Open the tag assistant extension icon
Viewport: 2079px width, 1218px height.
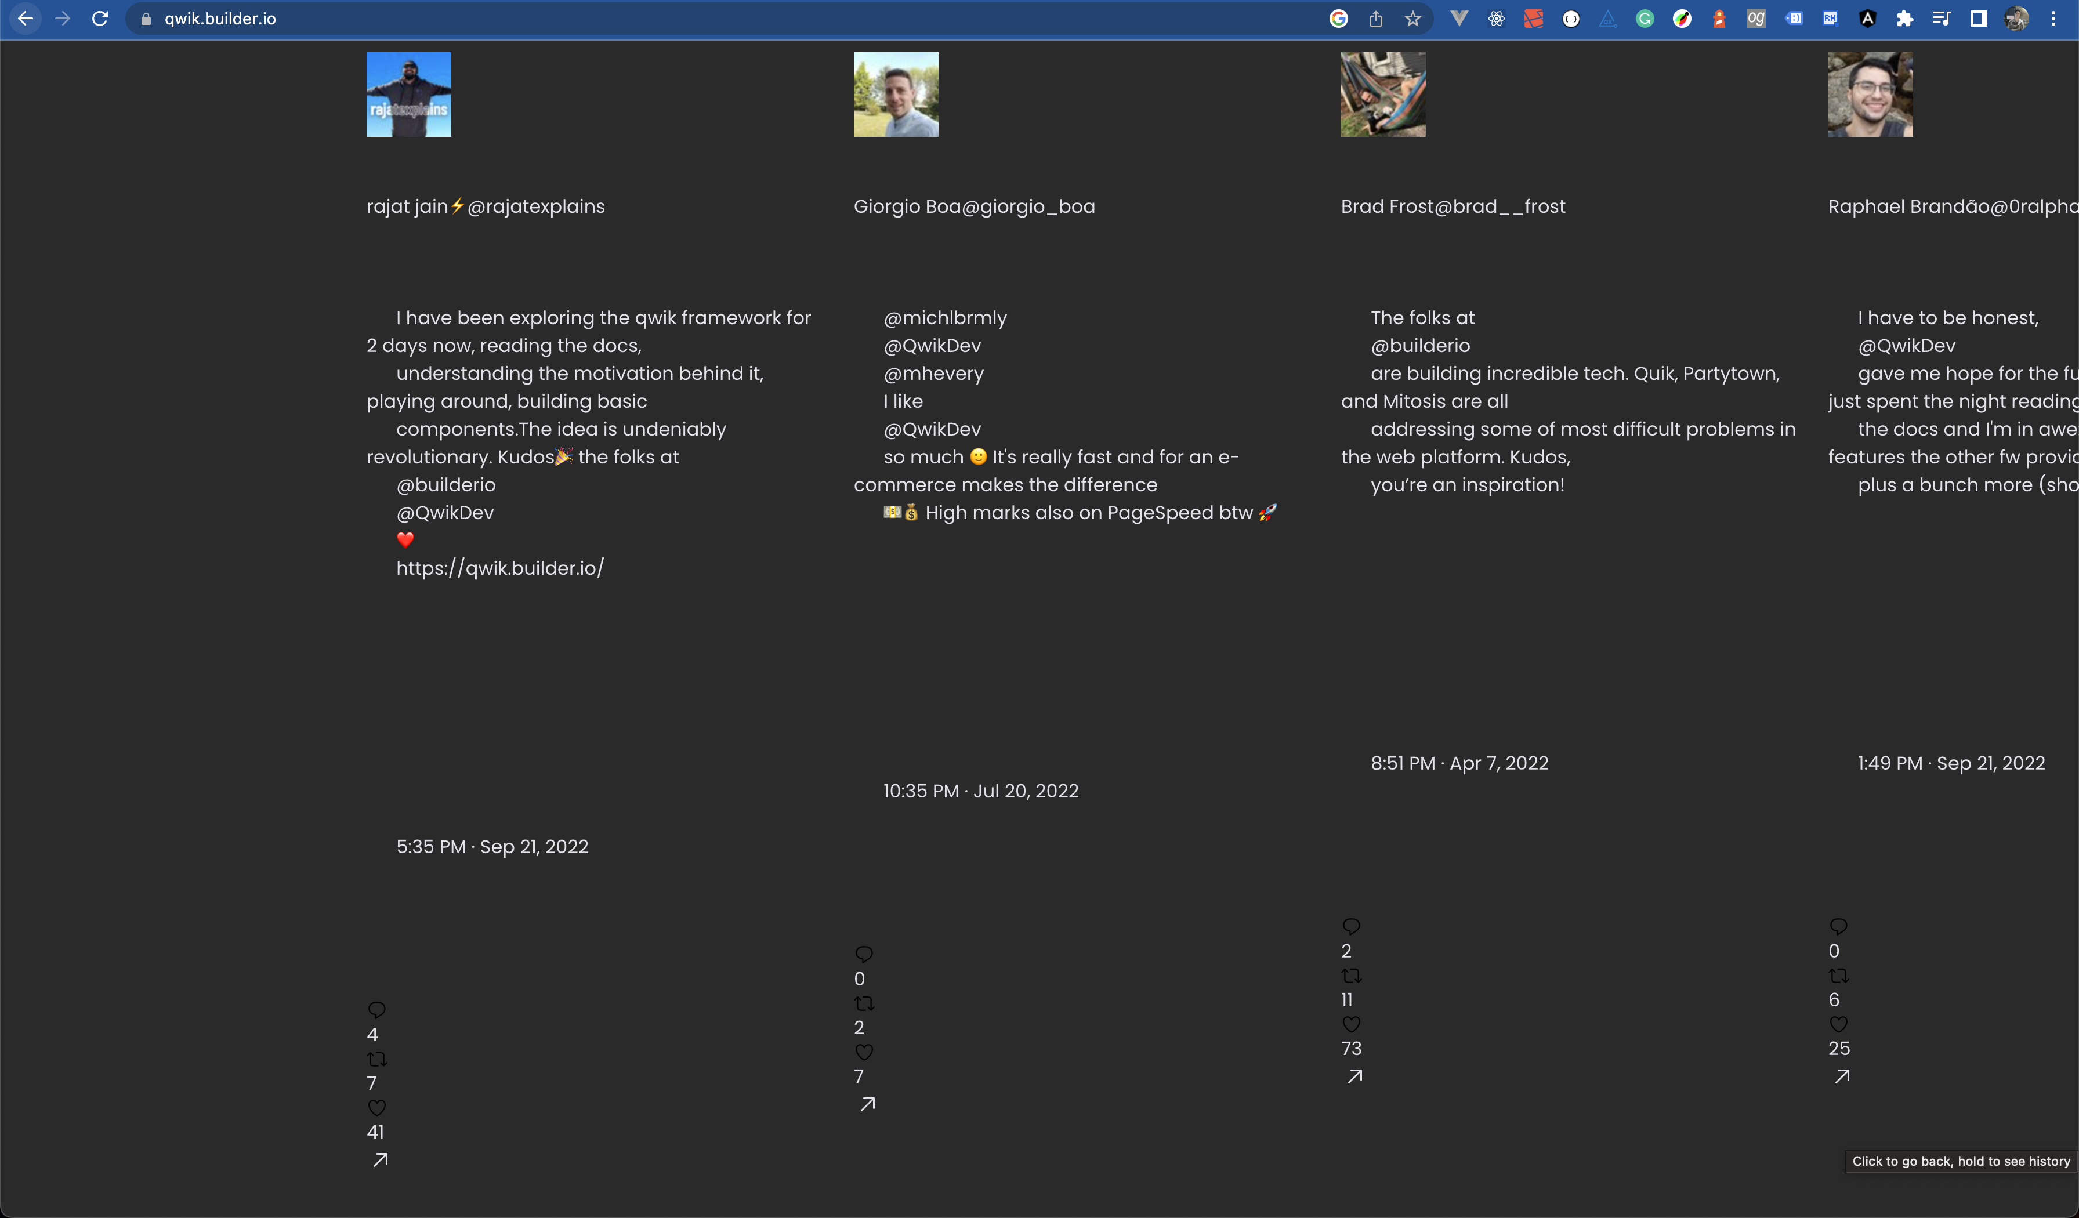(1794, 19)
